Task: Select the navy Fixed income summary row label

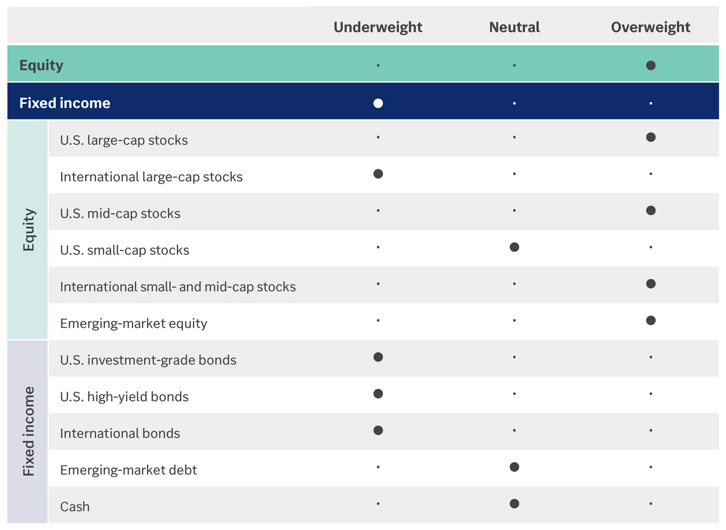Action: (65, 103)
